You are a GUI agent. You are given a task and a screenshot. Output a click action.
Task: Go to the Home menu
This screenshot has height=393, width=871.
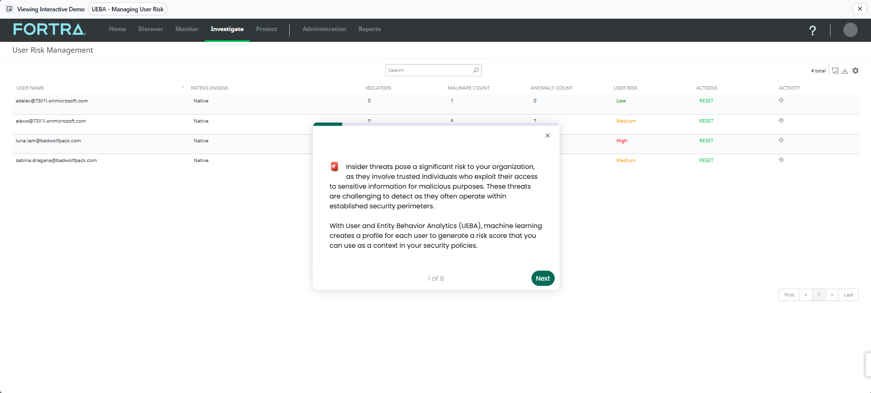[117, 29]
